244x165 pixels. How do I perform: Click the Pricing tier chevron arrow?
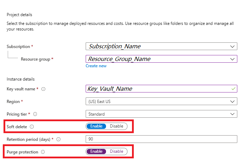coord(232,114)
